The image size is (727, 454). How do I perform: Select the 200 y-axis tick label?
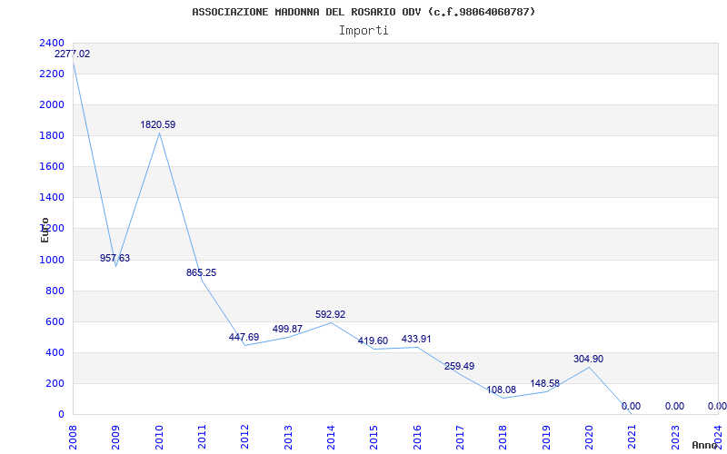pos(55,383)
